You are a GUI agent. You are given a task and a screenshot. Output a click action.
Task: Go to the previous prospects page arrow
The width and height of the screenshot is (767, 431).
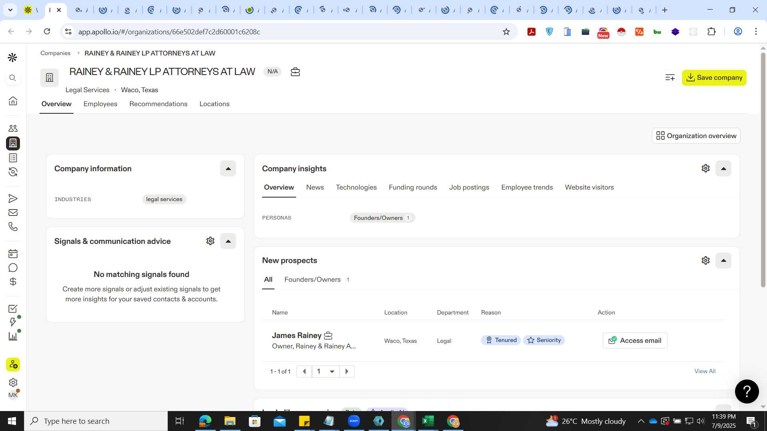304,372
